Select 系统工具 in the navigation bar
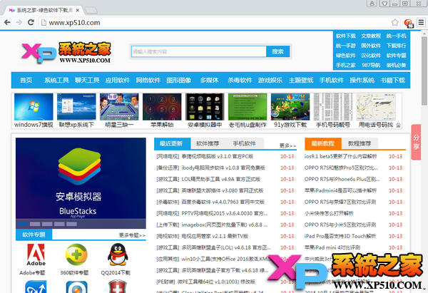The height and width of the screenshot is (293, 428). (x=56, y=81)
